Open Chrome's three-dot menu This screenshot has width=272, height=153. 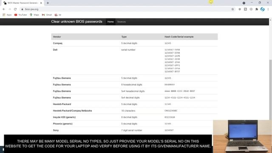tap(268, 9)
